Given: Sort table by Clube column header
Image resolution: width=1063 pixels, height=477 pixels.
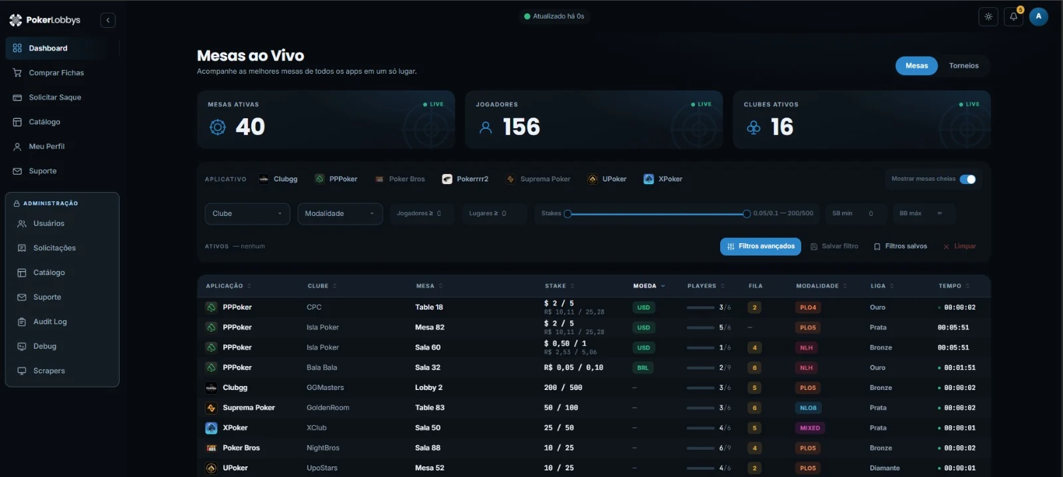Looking at the screenshot, I should click(322, 286).
